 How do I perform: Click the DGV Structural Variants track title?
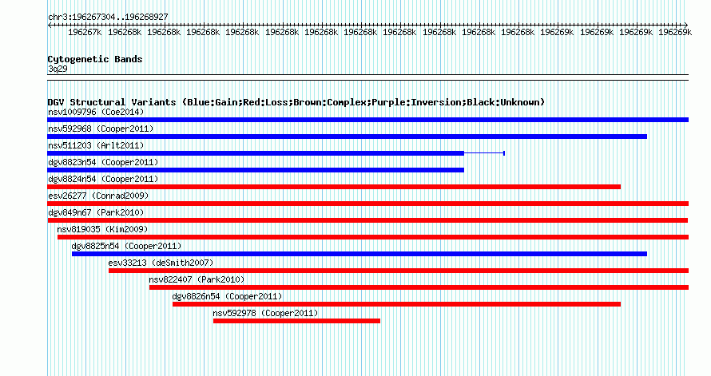pos(296,102)
